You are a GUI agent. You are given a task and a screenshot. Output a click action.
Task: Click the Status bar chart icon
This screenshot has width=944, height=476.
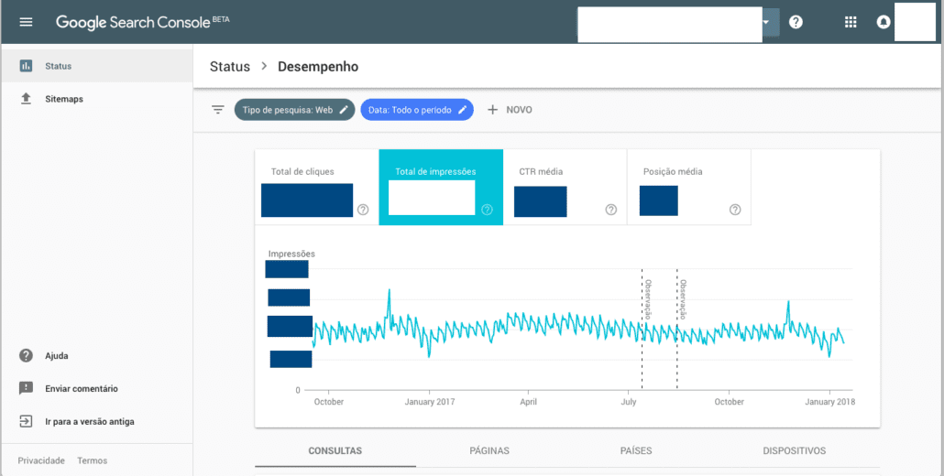(26, 66)
